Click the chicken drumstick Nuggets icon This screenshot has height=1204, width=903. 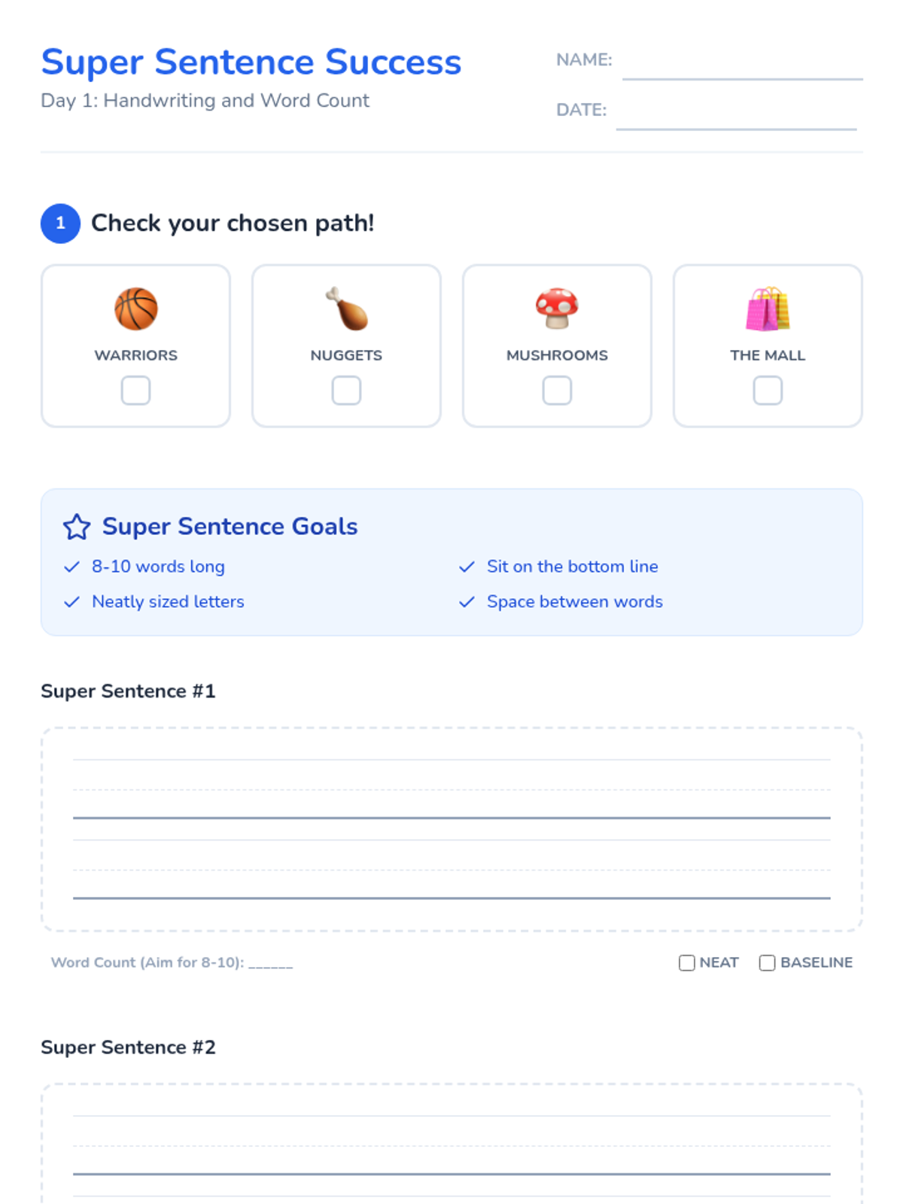point(347,309)
